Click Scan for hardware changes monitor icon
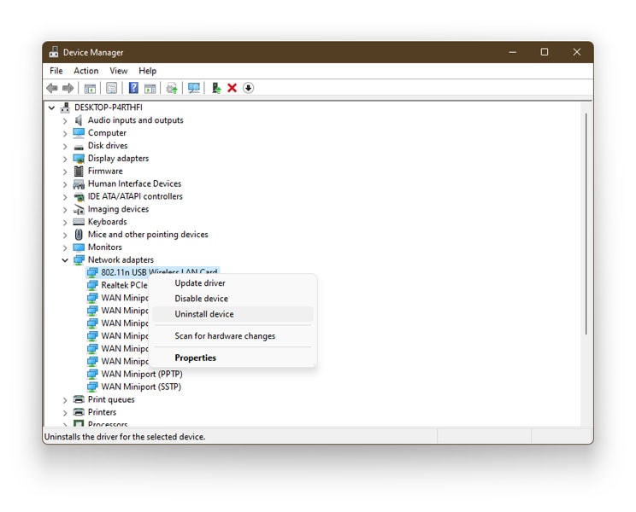Viewport: 636px width, 512px height. [x=194, y=88]
